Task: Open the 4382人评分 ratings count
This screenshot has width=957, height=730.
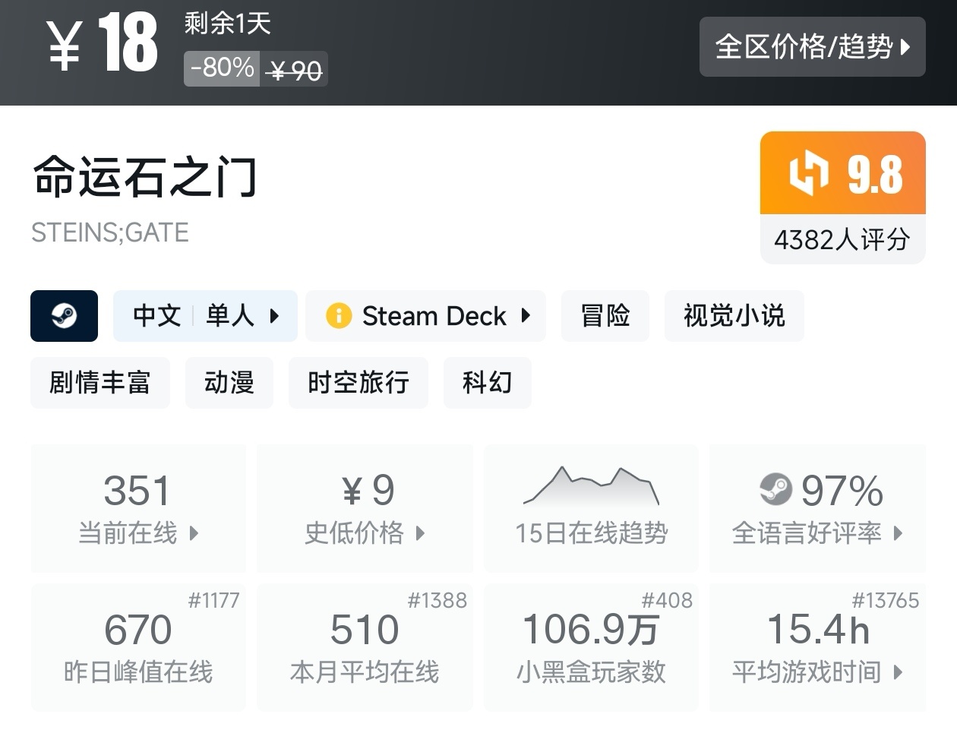Action: [842, 240]
